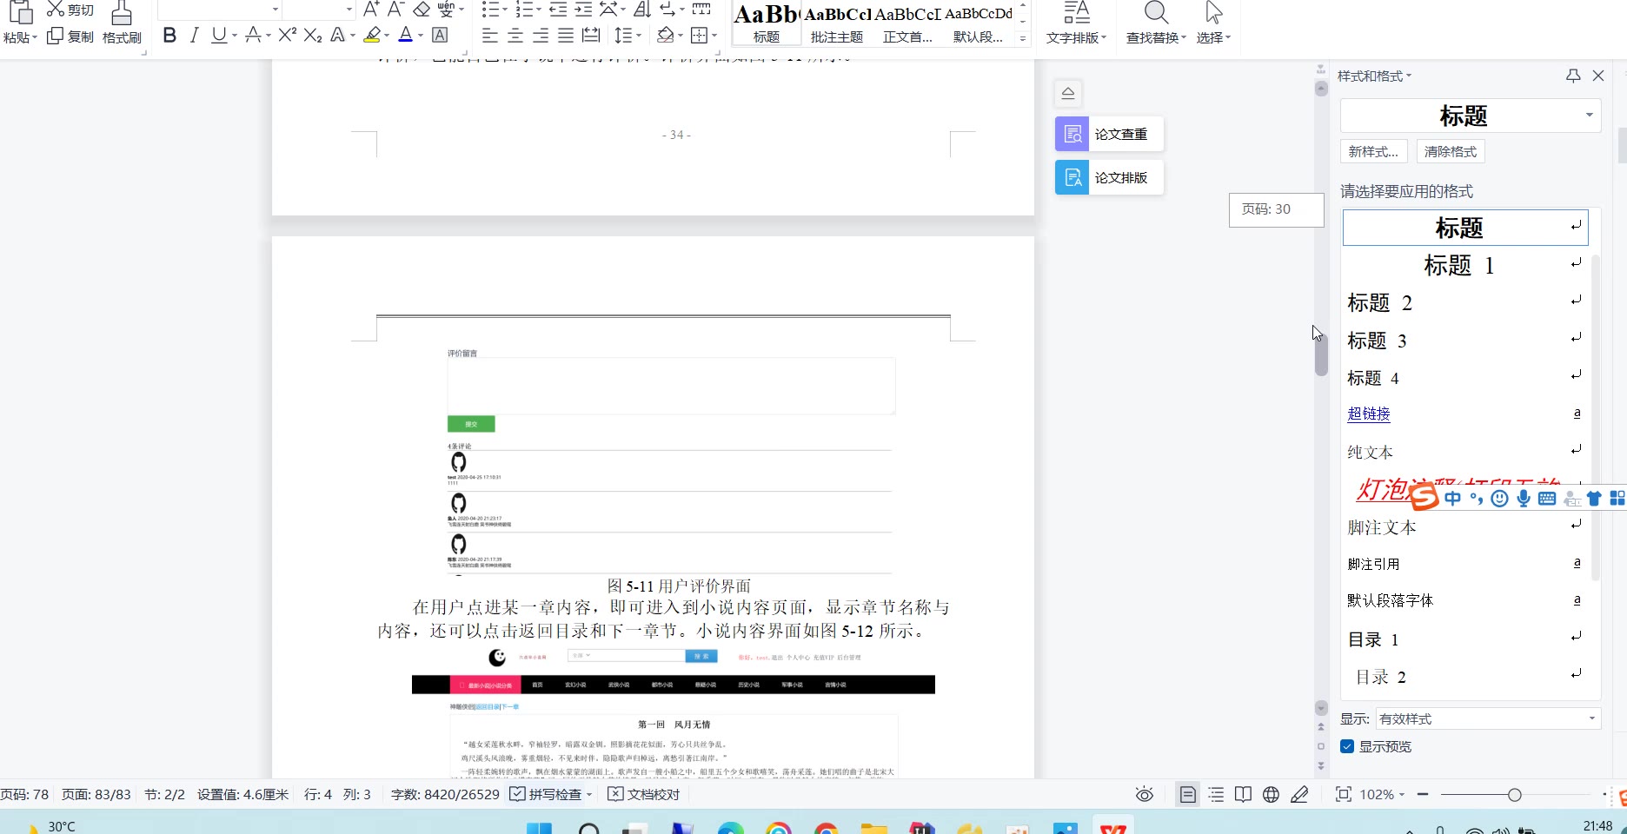
Task: Click the Copy (复制) button
Action: 70,36
